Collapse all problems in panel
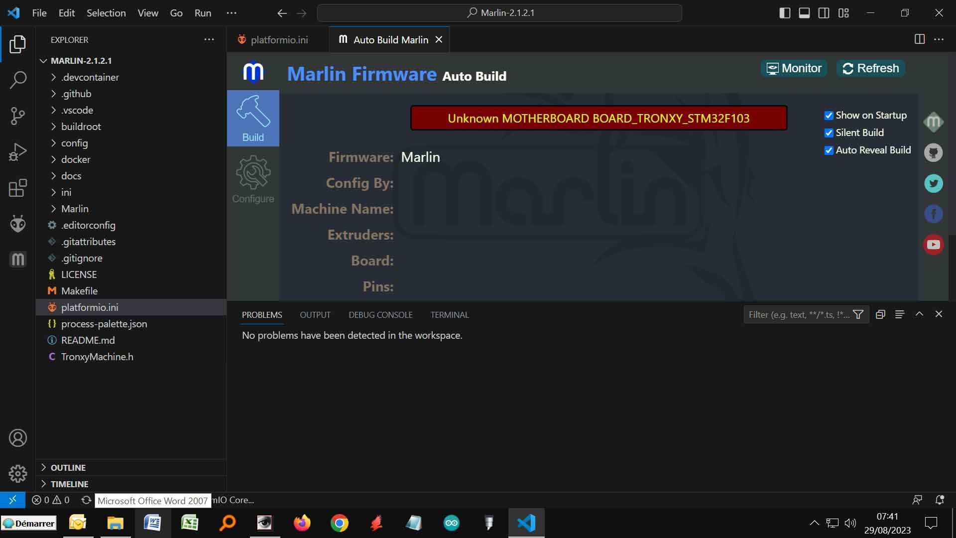Screen dimensions: 956x538 [x=880, y=314]
